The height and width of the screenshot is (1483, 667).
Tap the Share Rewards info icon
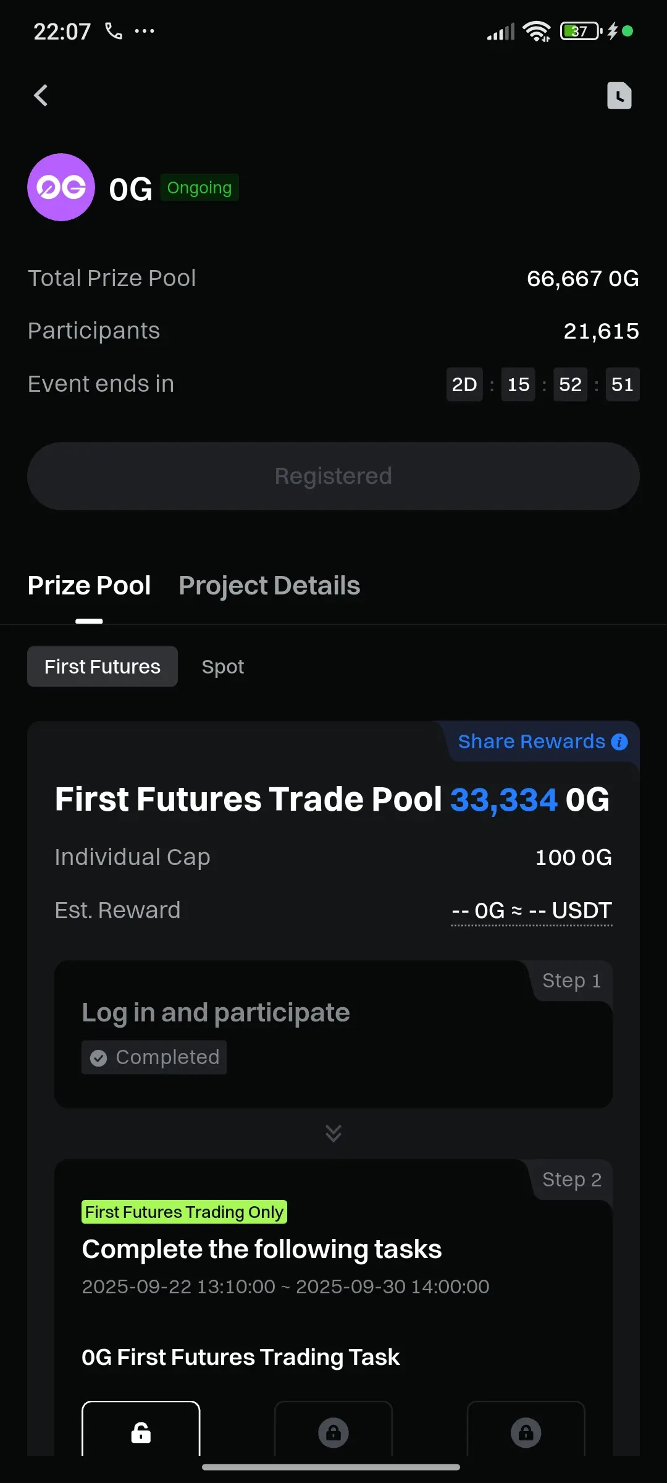619,741
